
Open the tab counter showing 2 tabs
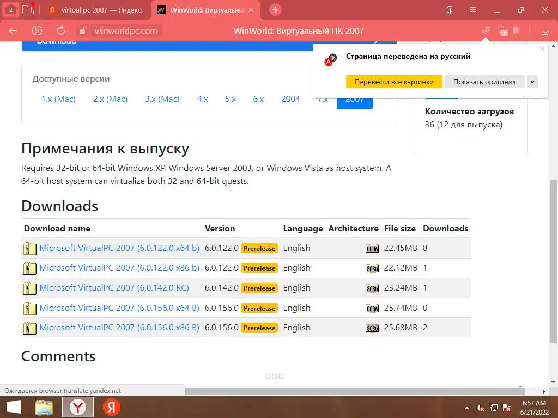(x=11, y=10)
